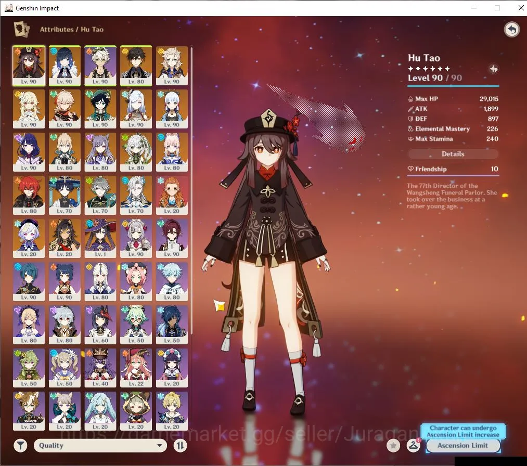This screenshot has width=527, height=466.
Task: Click the round star icon near Ascension Limit
Action: click(393, 446)
